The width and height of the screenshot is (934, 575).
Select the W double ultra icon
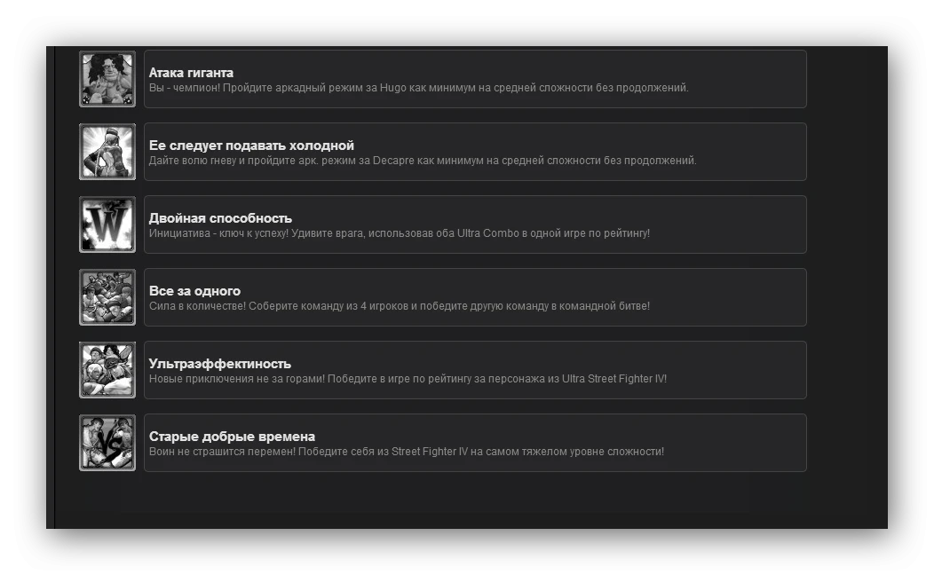(107, 224)
